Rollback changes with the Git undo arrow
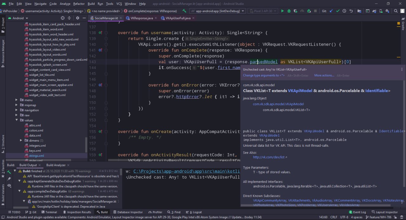Screen dimensions: 406x220 tap(351, 11)
